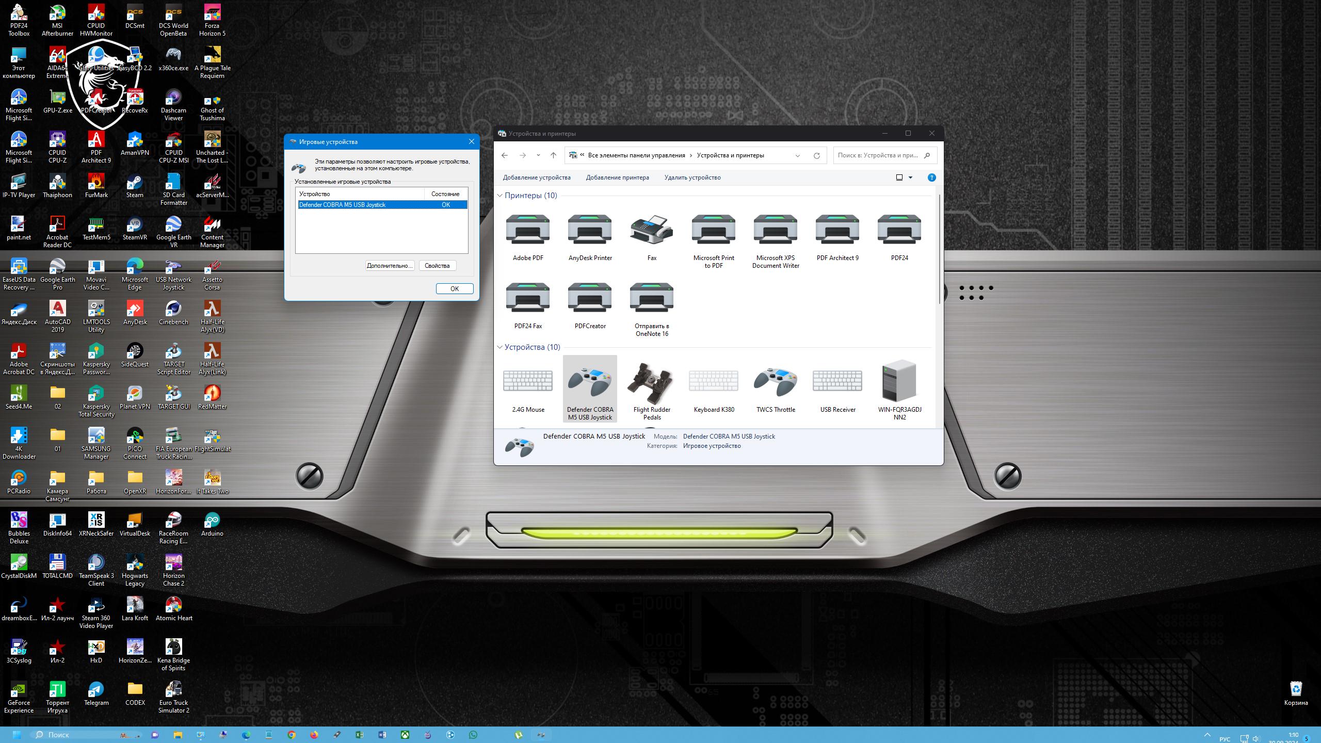Click the help icon in Devices and Printers
The image size is (1321, 743).
pos(931,177)
